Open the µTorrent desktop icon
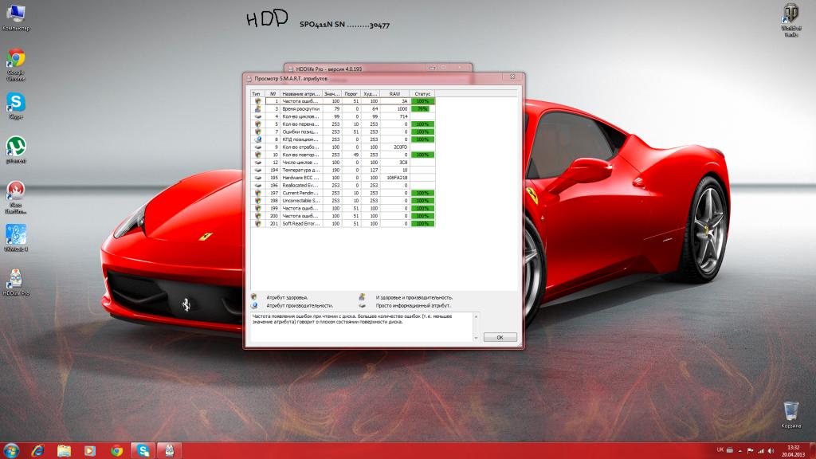Image resolution: width=816 pixels, height=459 pixels. (x=16, y=149)
